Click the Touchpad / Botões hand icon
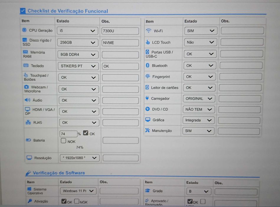This screenshot has height=207, width=280. pyautogui.click(x=26, y=75)
